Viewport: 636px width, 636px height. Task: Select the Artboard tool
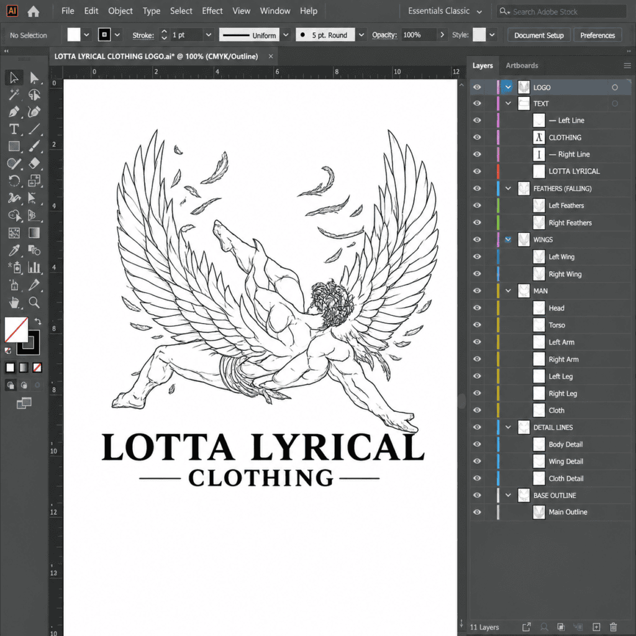click(x=14, y=285)
